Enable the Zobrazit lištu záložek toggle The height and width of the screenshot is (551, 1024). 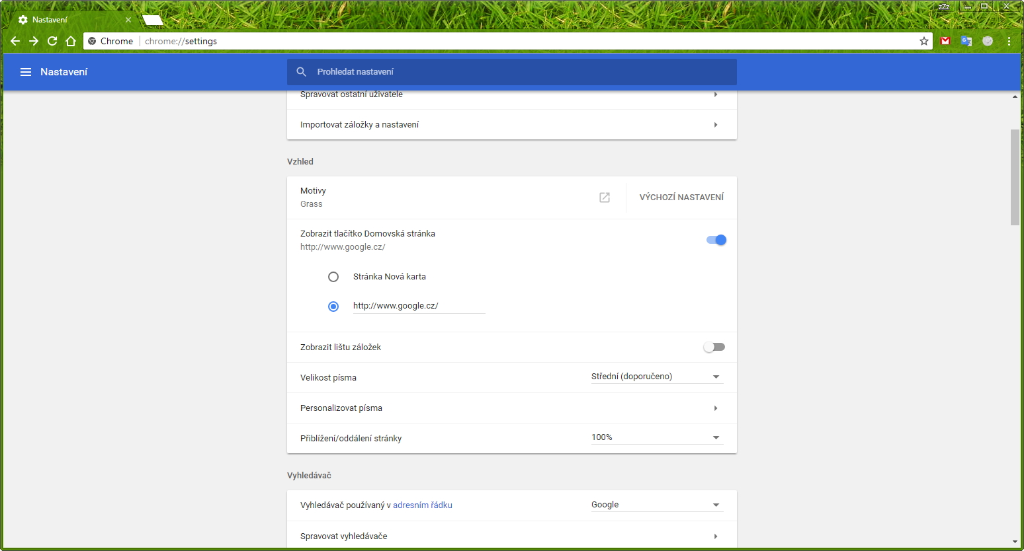point(714,347)
